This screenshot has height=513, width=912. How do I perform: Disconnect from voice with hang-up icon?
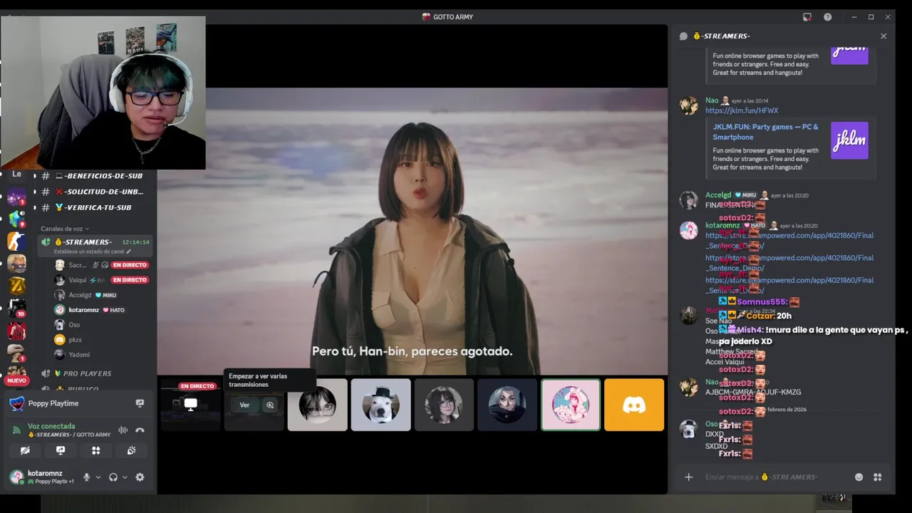pos(140,430)
